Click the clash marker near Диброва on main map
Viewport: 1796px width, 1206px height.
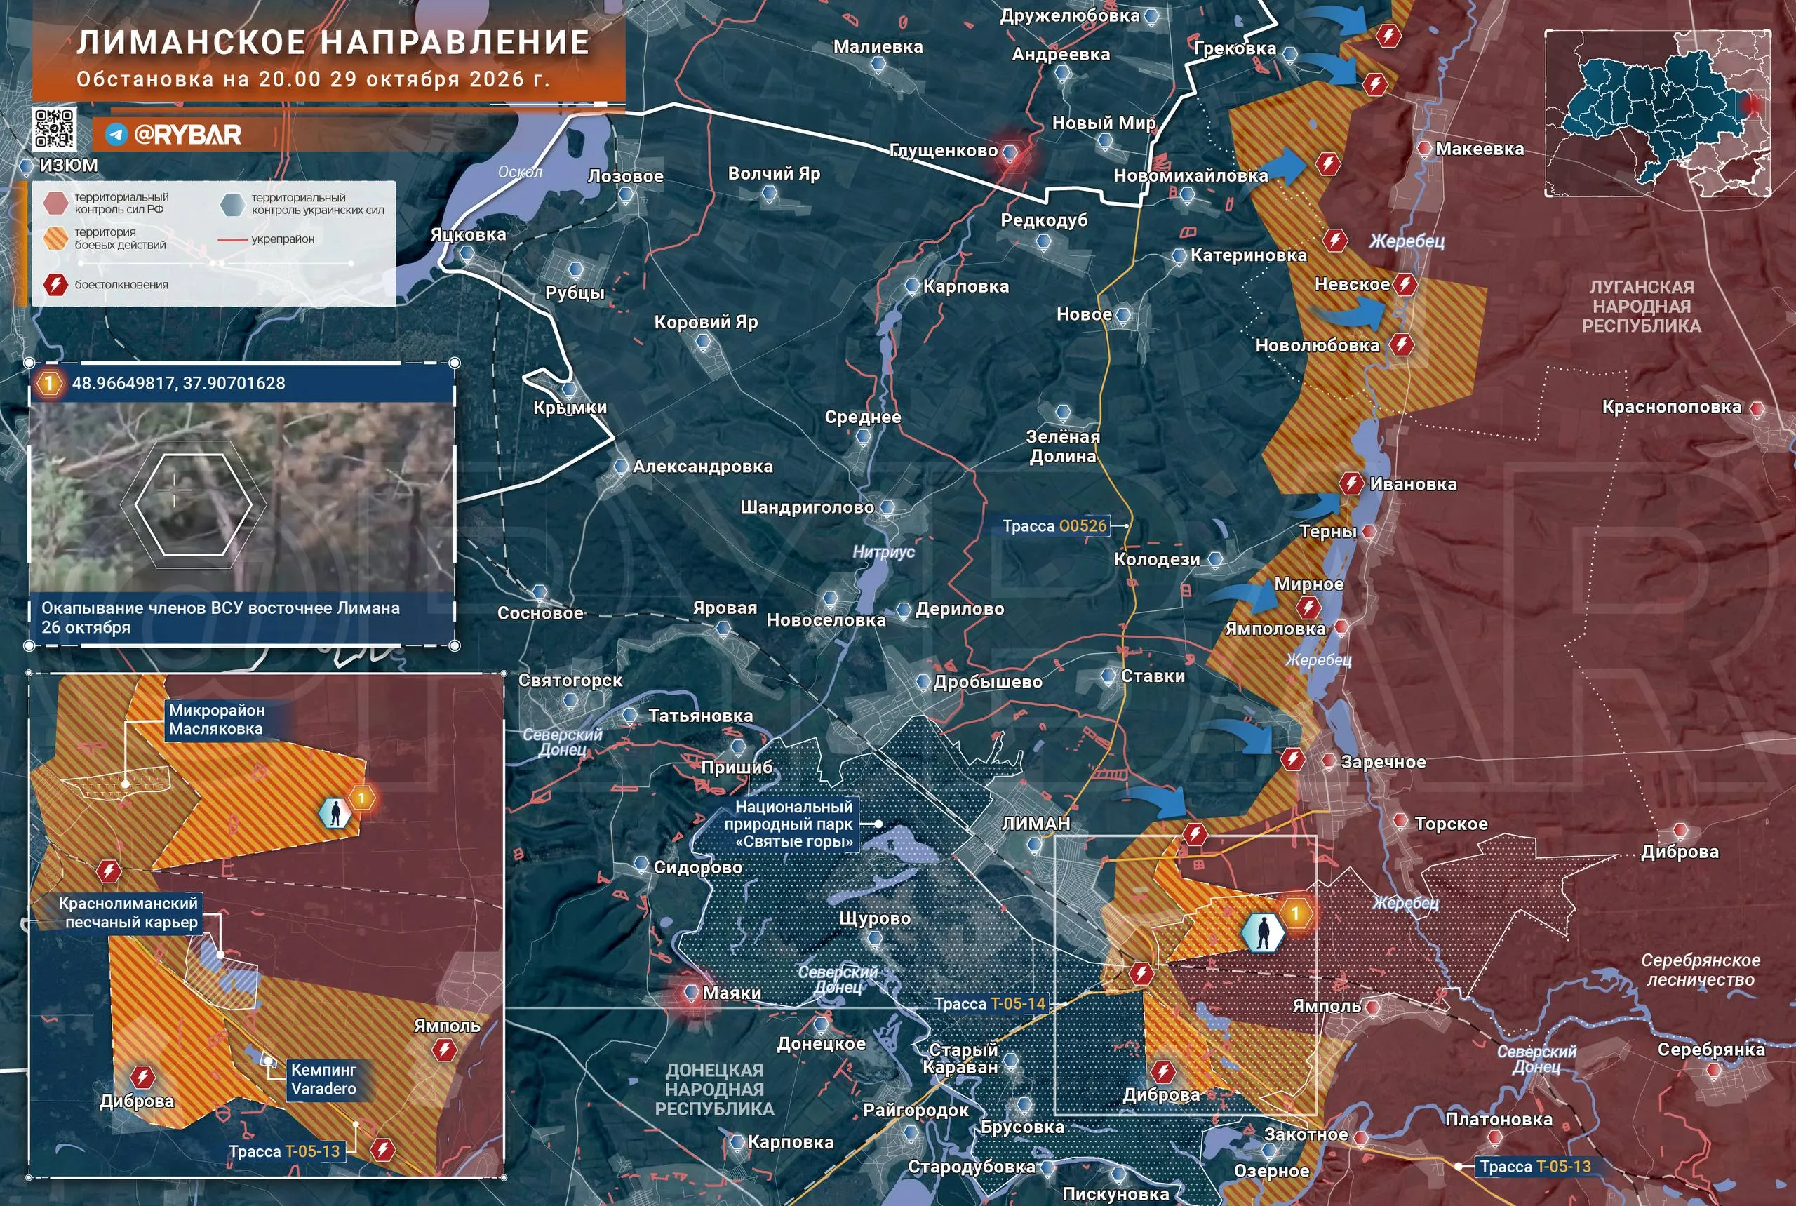tap(1162, 1071)
